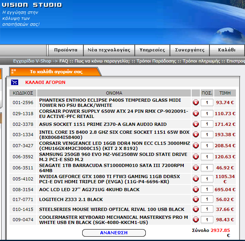
Task: Edit quantity for Samsung 960 EVO
Action: [x=207, y=157]
